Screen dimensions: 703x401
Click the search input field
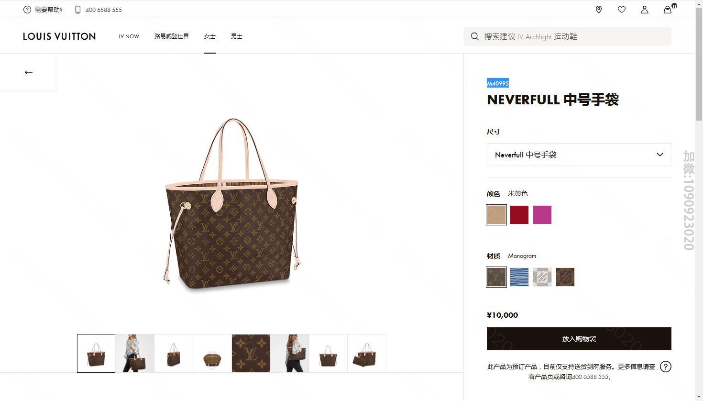567,36
